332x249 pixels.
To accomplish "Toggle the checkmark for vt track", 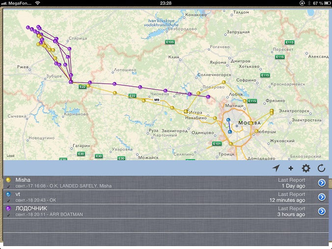I will 8,201.
